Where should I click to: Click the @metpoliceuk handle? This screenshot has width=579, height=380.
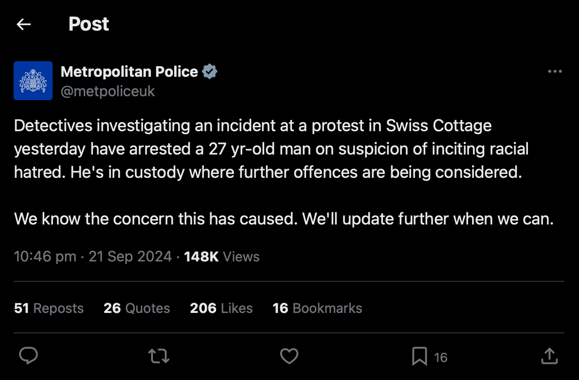pyautogui.click(x=108, y=91)
